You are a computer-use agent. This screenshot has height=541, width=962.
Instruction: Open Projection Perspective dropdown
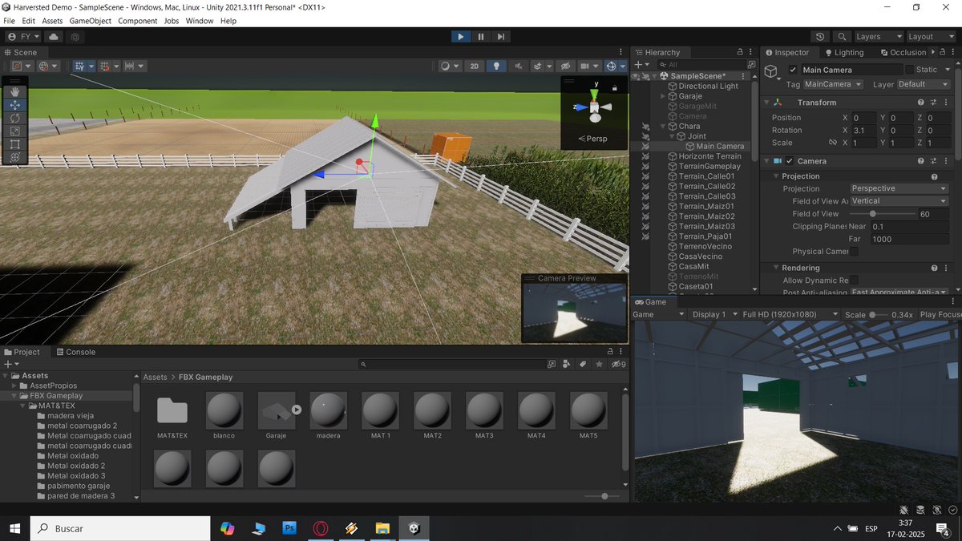pyautogui.click(x=899, y=188)
